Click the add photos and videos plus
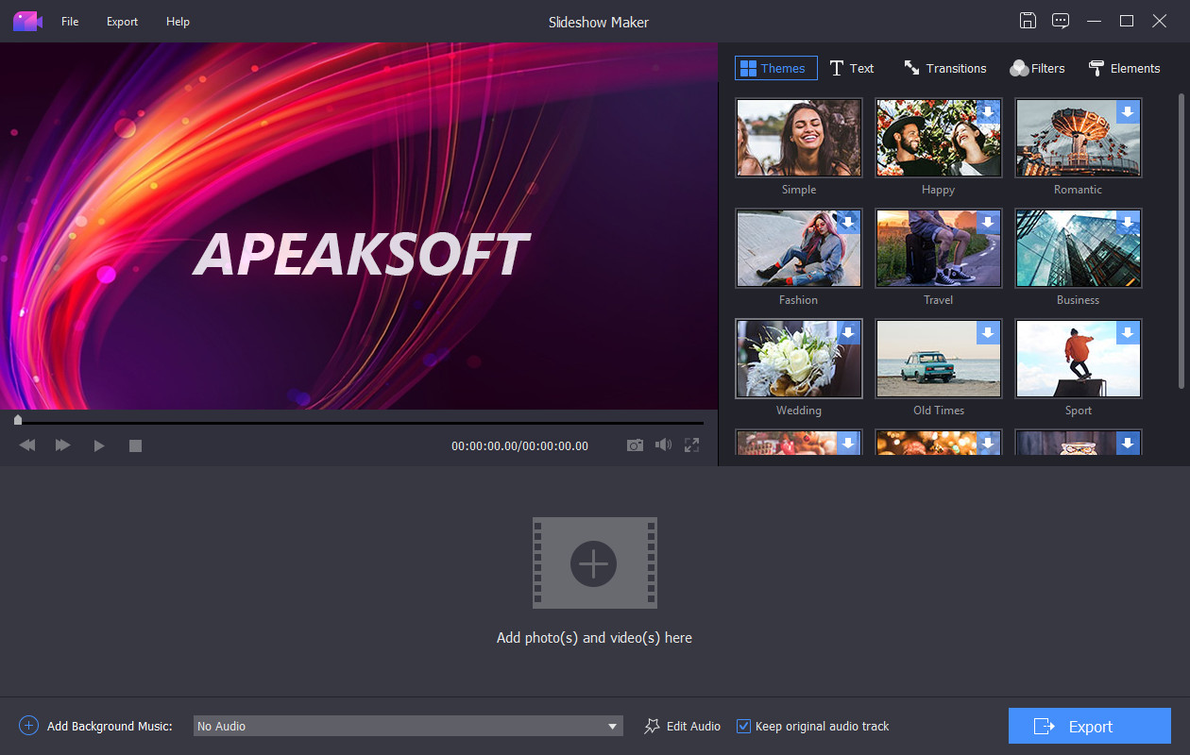1190x755 pixels. pos(594,563)
